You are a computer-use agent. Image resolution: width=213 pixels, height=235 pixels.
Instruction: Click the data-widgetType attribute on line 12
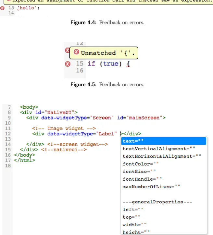70,134
